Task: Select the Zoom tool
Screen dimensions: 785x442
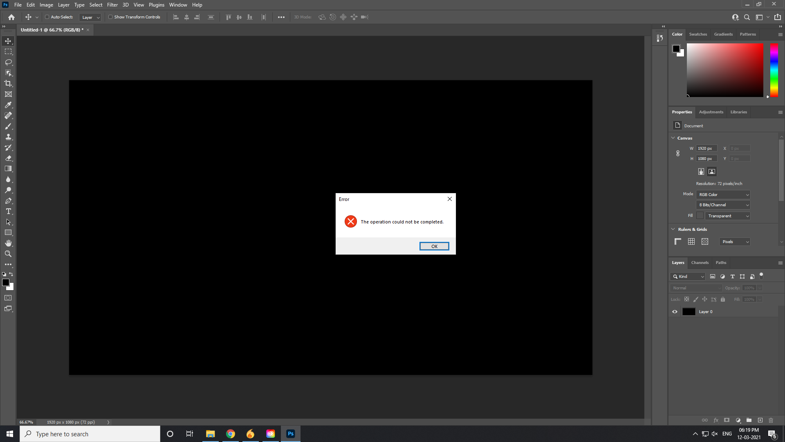Action: 8,254
